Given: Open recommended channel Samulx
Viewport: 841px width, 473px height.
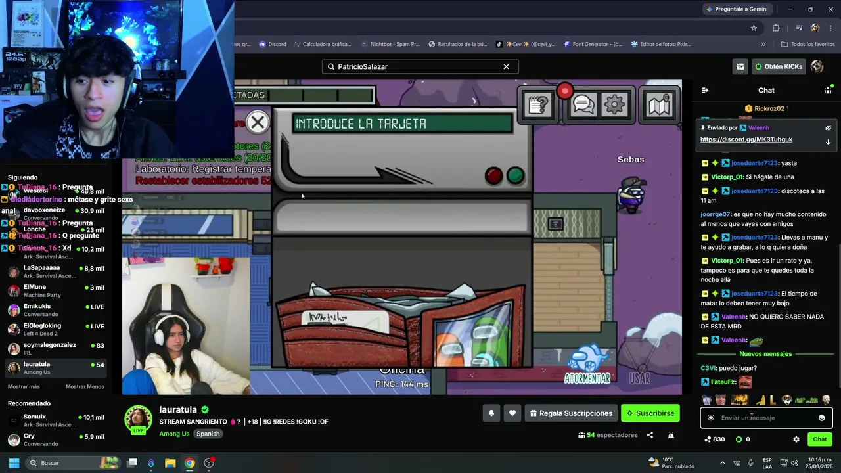Looking at the screenshot, I should coord(55,420).
